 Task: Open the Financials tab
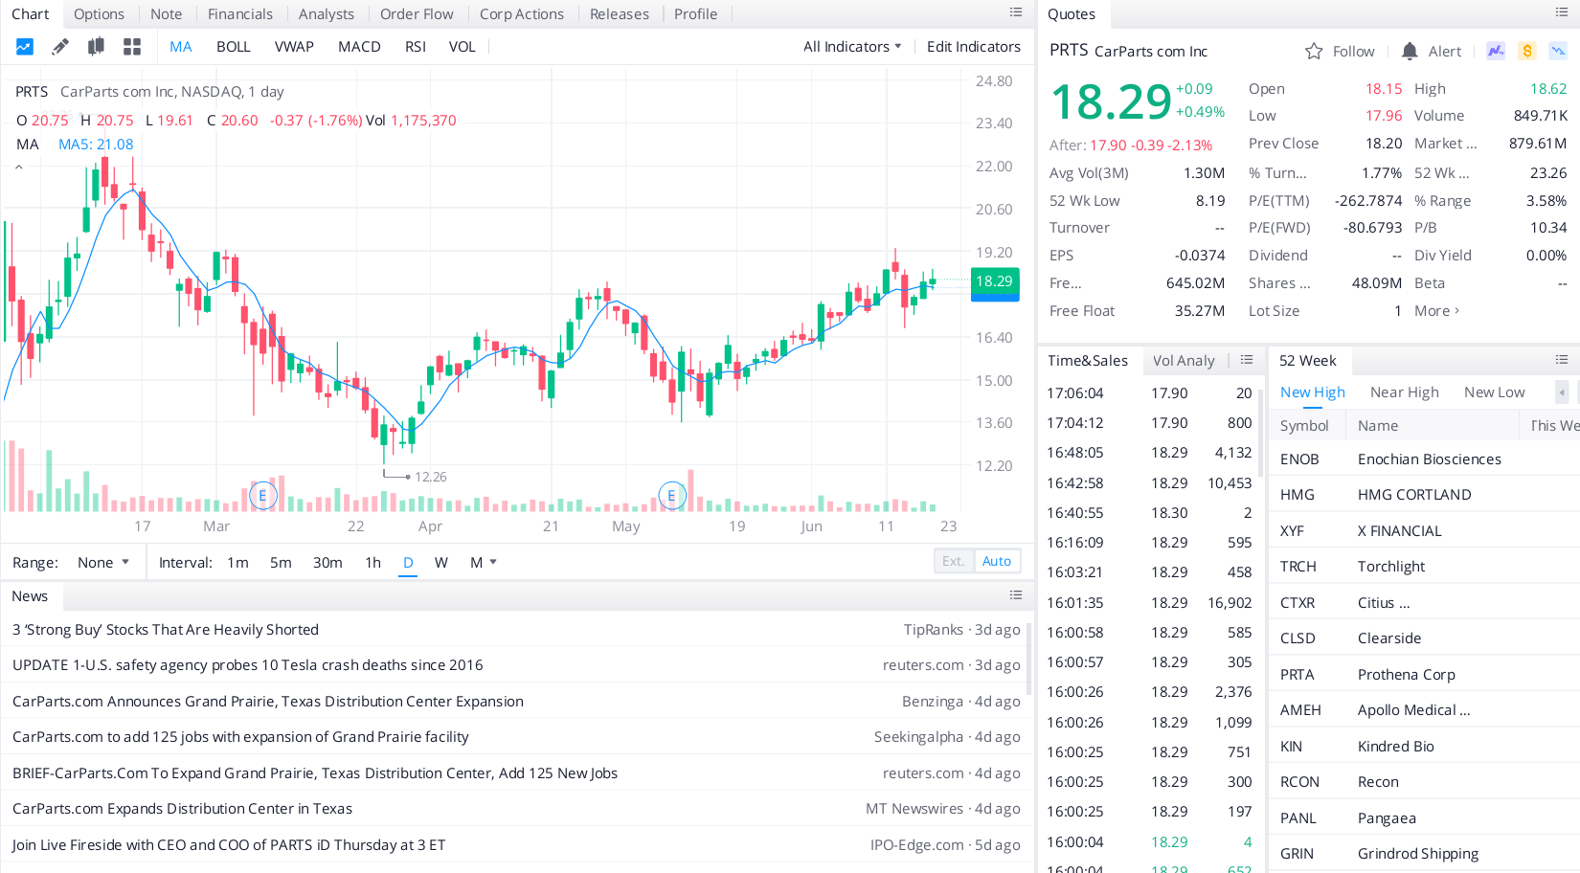point(240,14)
